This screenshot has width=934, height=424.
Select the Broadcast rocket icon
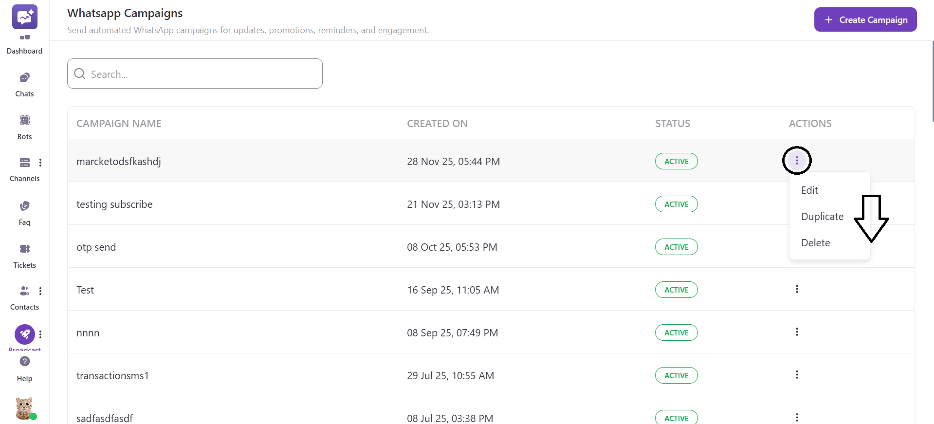point(24,334)
